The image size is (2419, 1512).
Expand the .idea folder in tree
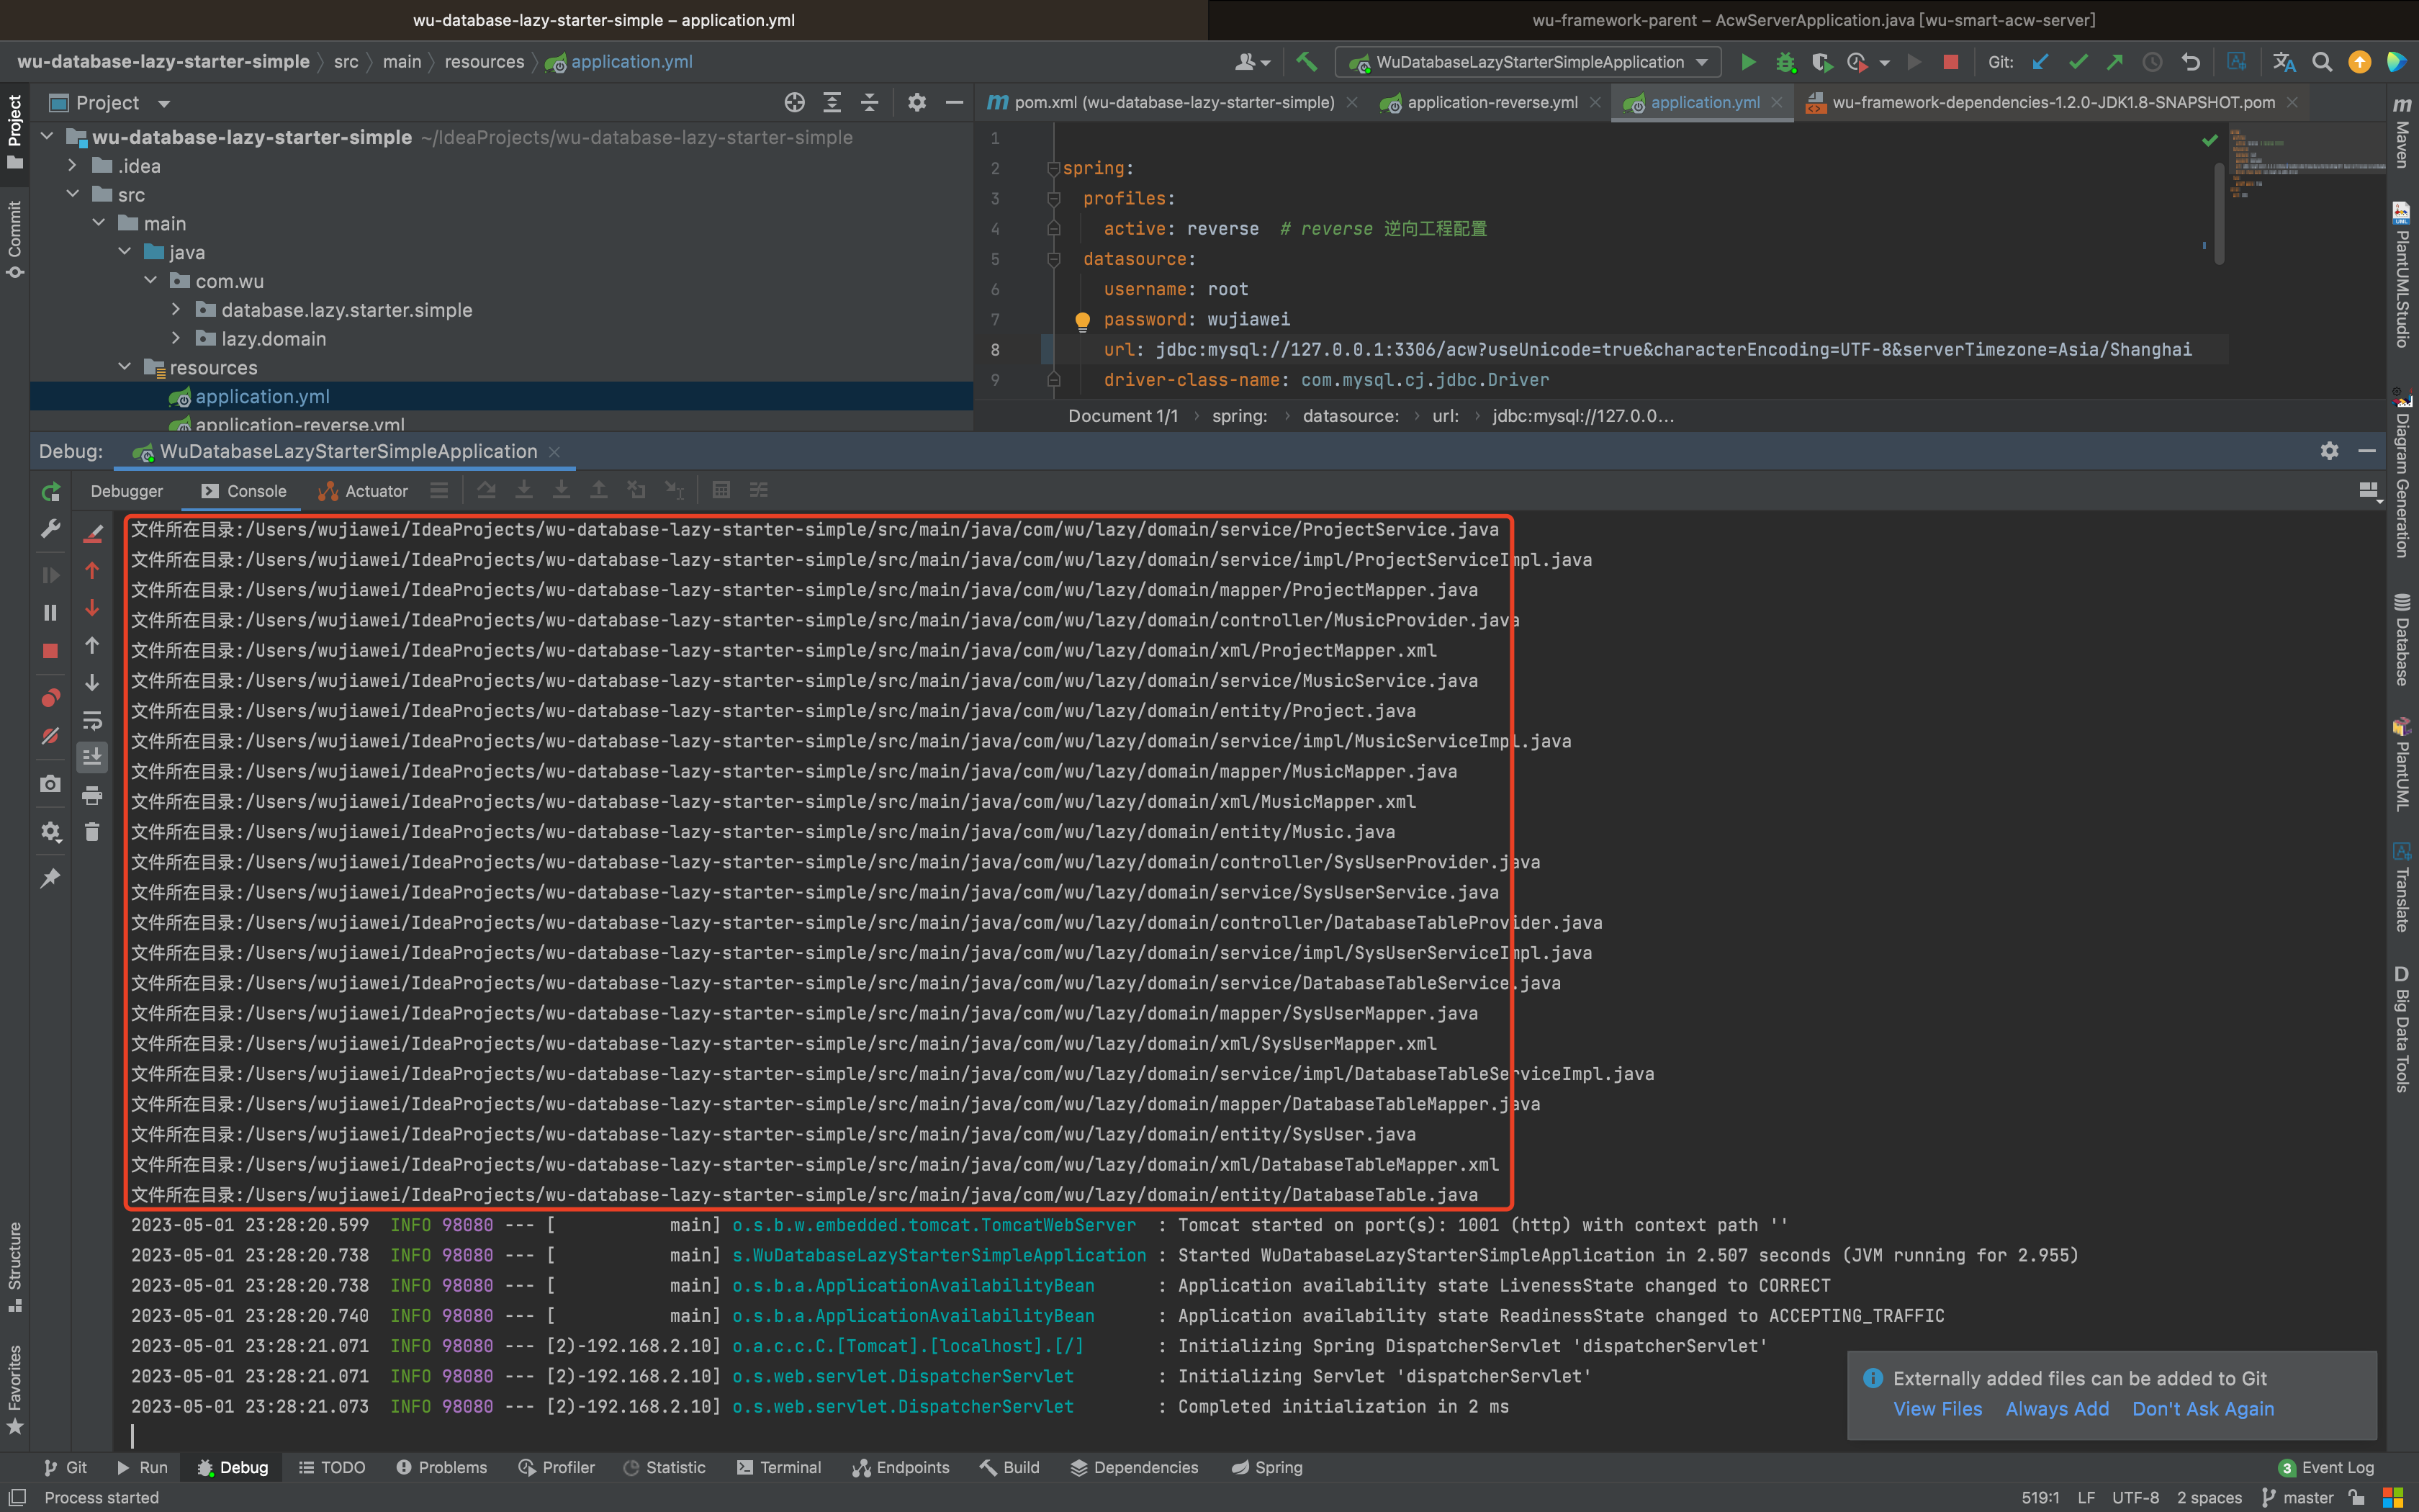coord(73,166)
